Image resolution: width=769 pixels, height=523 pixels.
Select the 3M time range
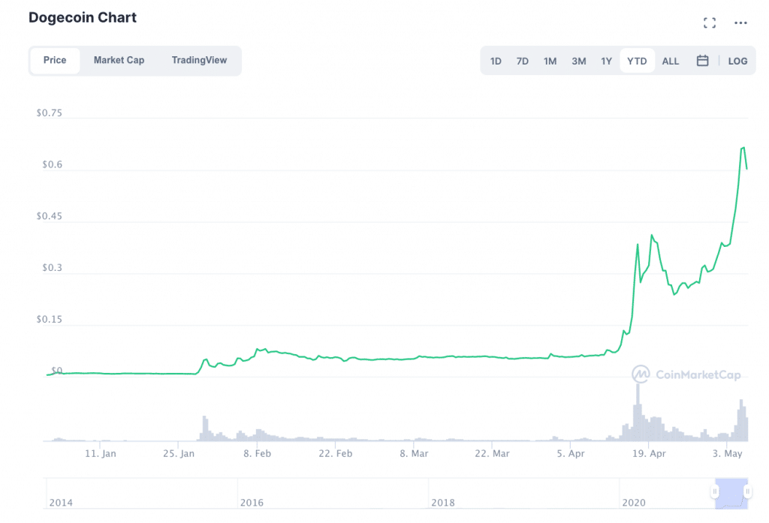click(578, 61)
